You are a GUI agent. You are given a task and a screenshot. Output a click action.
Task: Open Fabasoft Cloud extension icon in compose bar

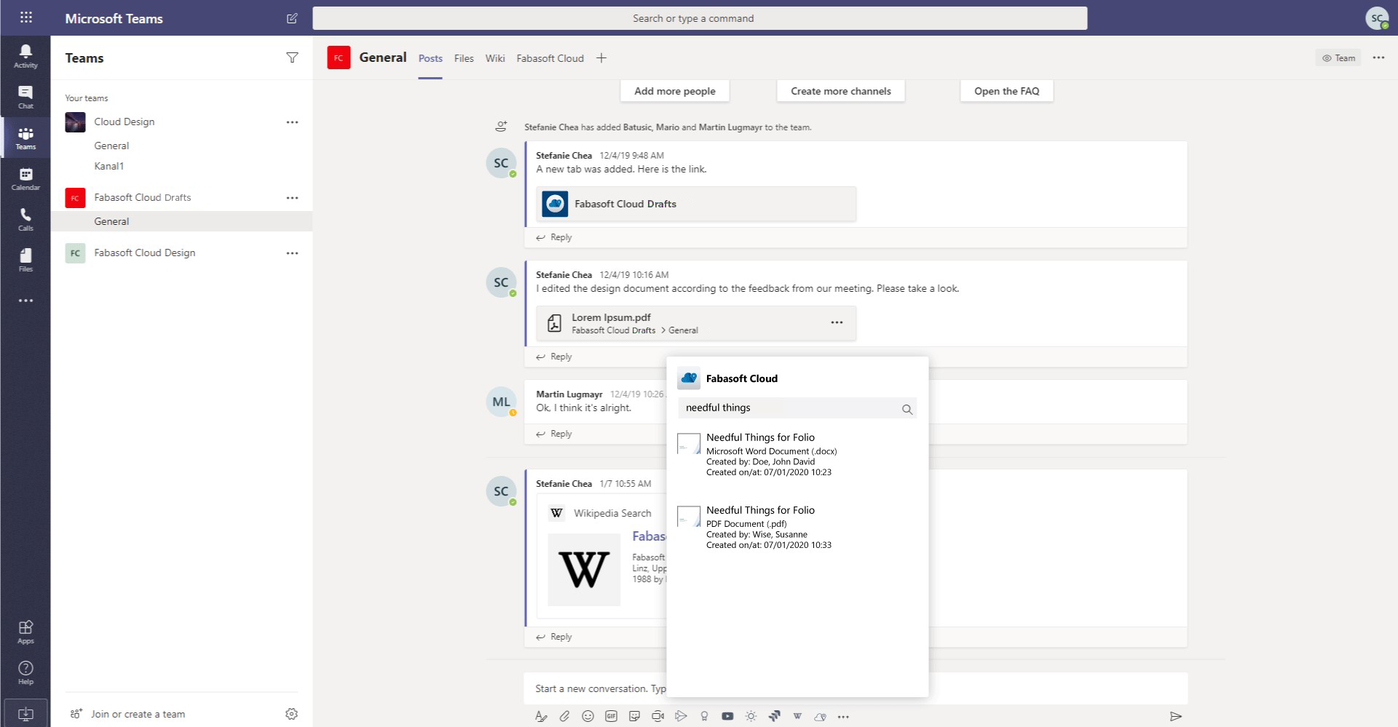pyautogui.click(x=821, y=716)
